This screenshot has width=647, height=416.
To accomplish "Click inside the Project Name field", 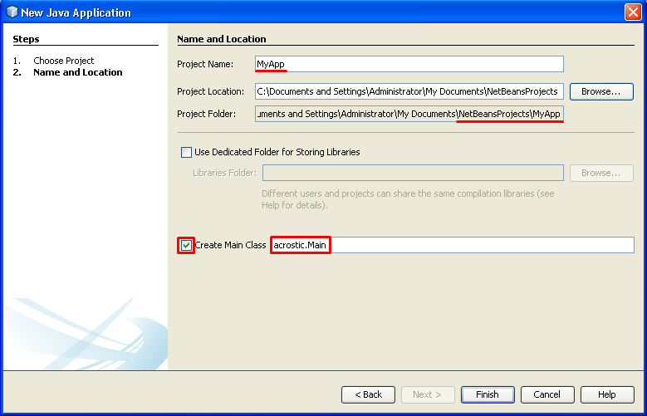I will [409, 64].
